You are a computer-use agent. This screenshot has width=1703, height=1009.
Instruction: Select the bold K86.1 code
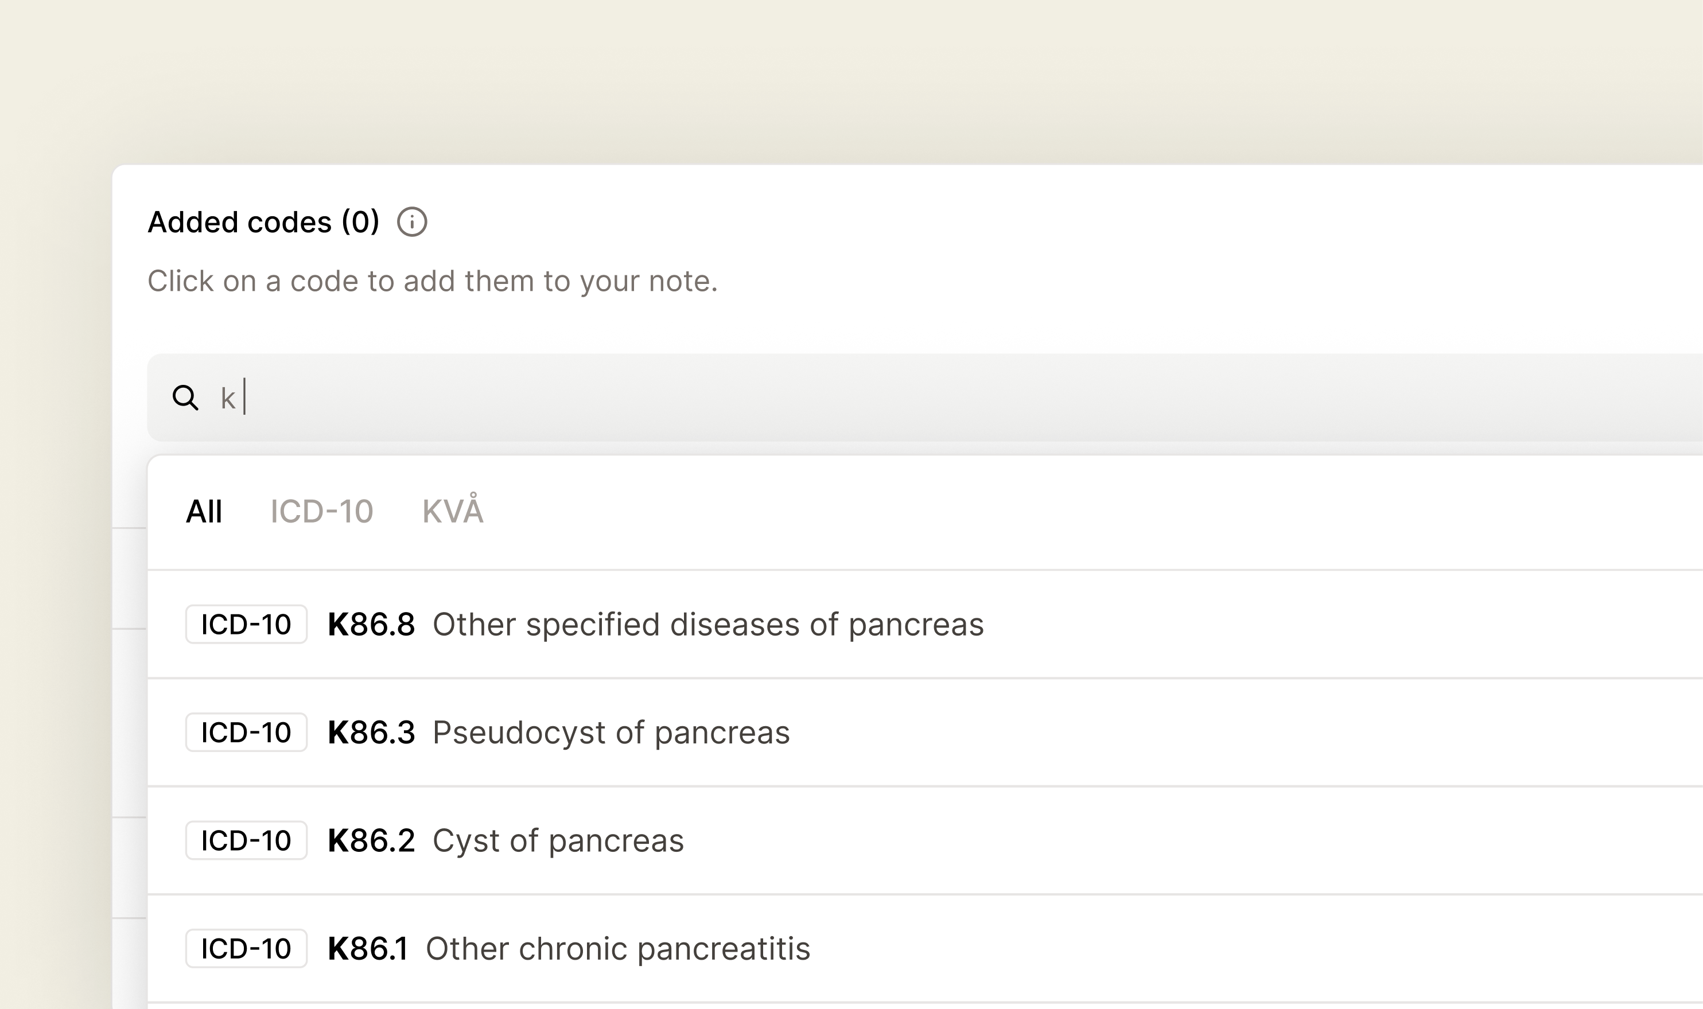click(368, 949)
